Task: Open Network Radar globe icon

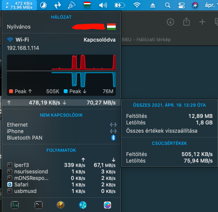Action: coord(61,205)
